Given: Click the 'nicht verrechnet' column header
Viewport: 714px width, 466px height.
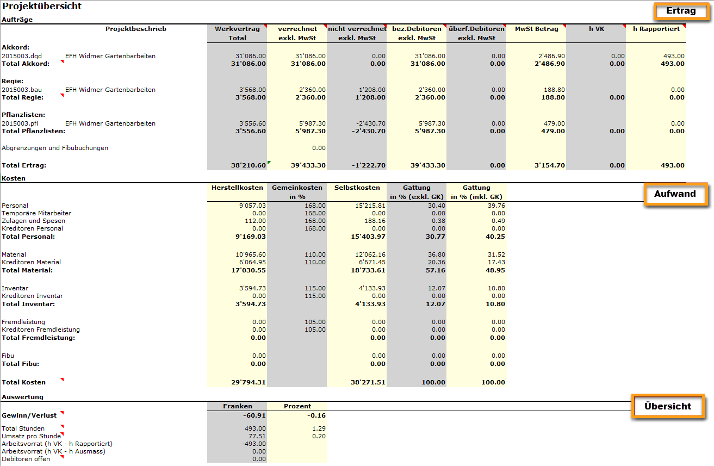Looking at the screenshot, I should (357, 29).
